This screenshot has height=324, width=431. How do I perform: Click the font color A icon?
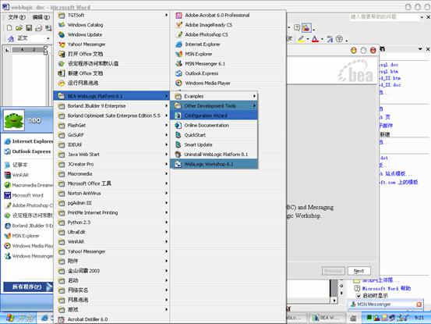[x=316, y=39]
